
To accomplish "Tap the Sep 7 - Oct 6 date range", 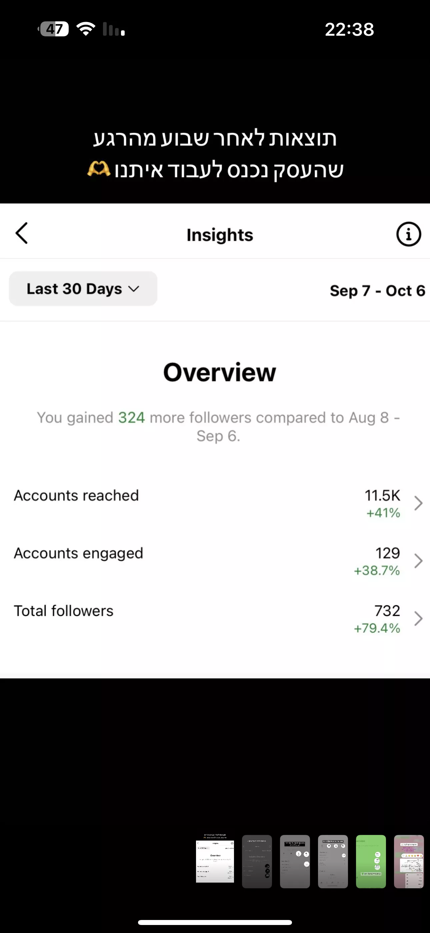I will [377, 290].
